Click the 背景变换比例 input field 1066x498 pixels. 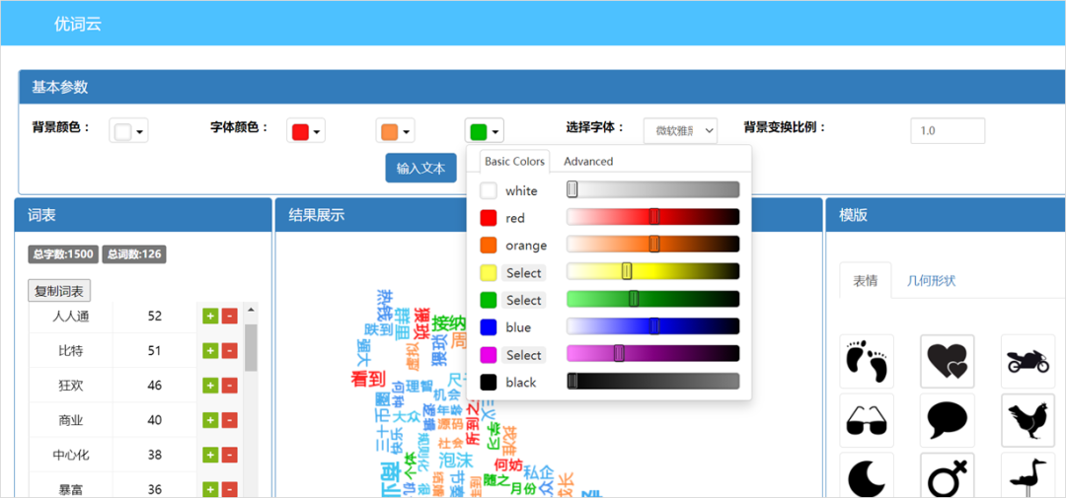[948, 130]
